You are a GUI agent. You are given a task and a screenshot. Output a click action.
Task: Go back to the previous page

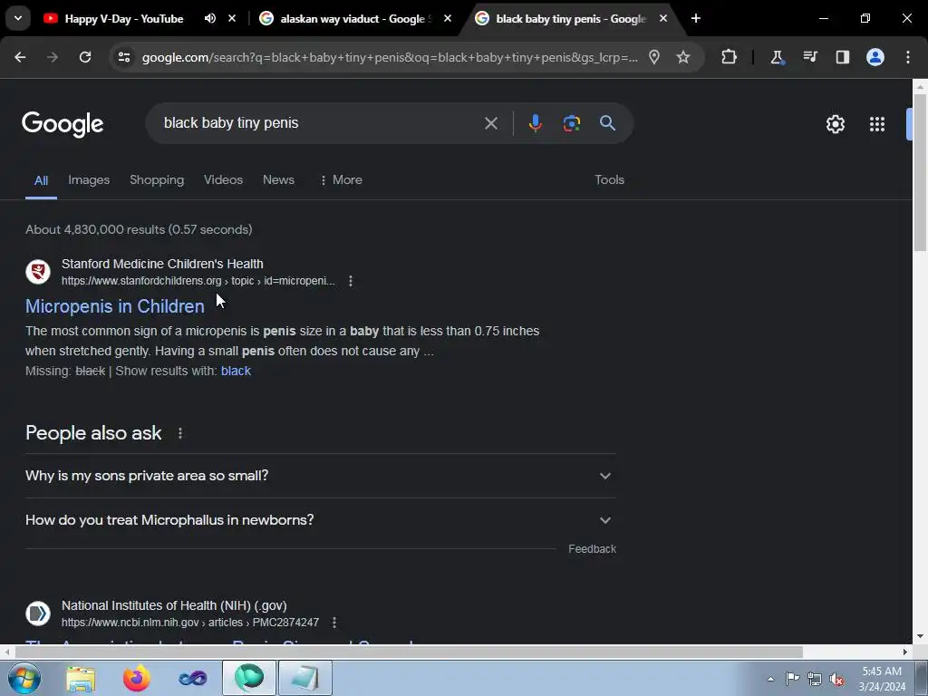(20, 57)
